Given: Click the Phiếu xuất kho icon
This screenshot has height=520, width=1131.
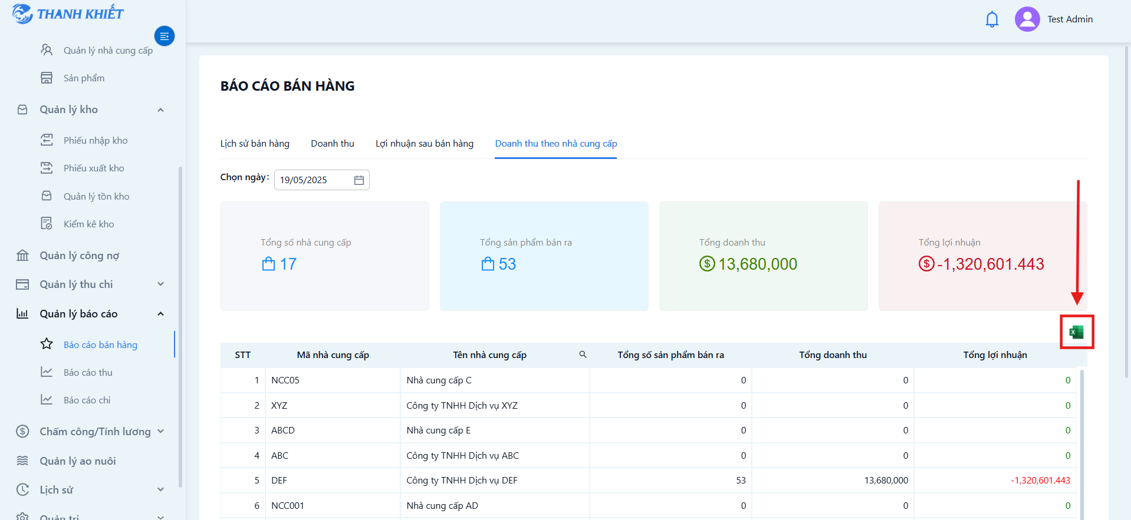Looking at the screenshot, I should coord(47,168).
